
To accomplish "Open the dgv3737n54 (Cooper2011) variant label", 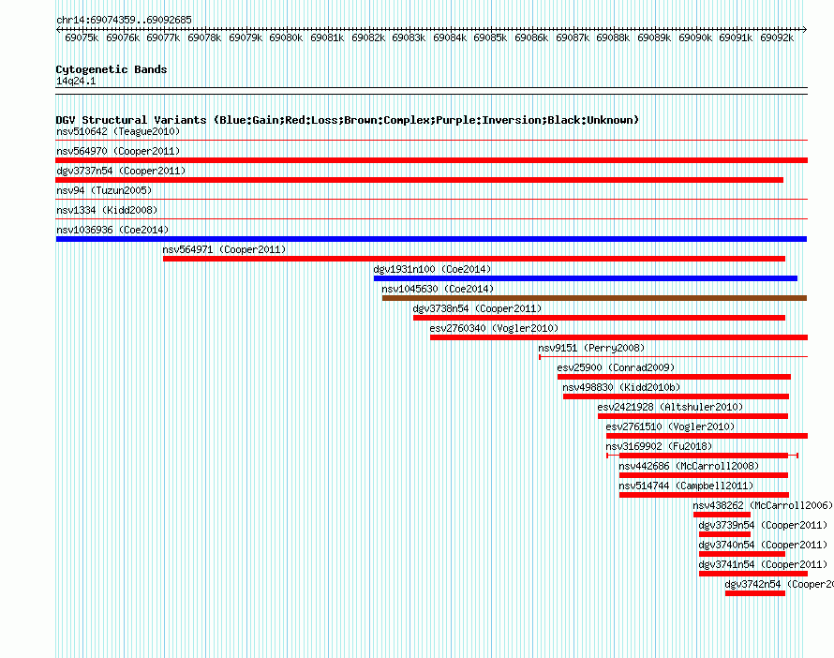I will (x=121, y=171).
